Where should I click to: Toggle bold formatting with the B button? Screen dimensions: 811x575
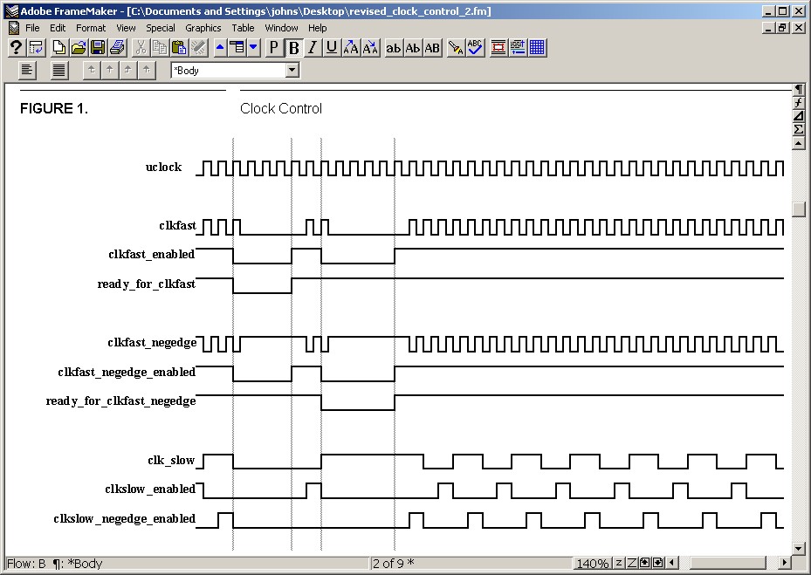pyautogui.click(x=293, y=48)
